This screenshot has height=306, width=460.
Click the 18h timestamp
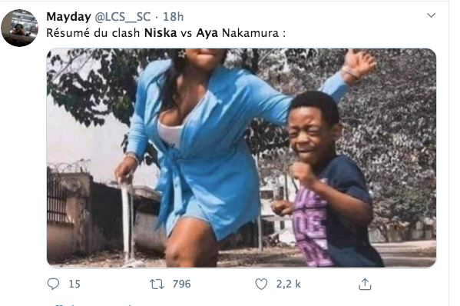click(173, 17)
